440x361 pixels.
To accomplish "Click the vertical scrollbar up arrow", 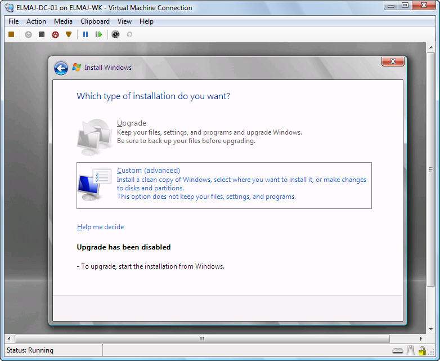I will click(x=431, y=47).
